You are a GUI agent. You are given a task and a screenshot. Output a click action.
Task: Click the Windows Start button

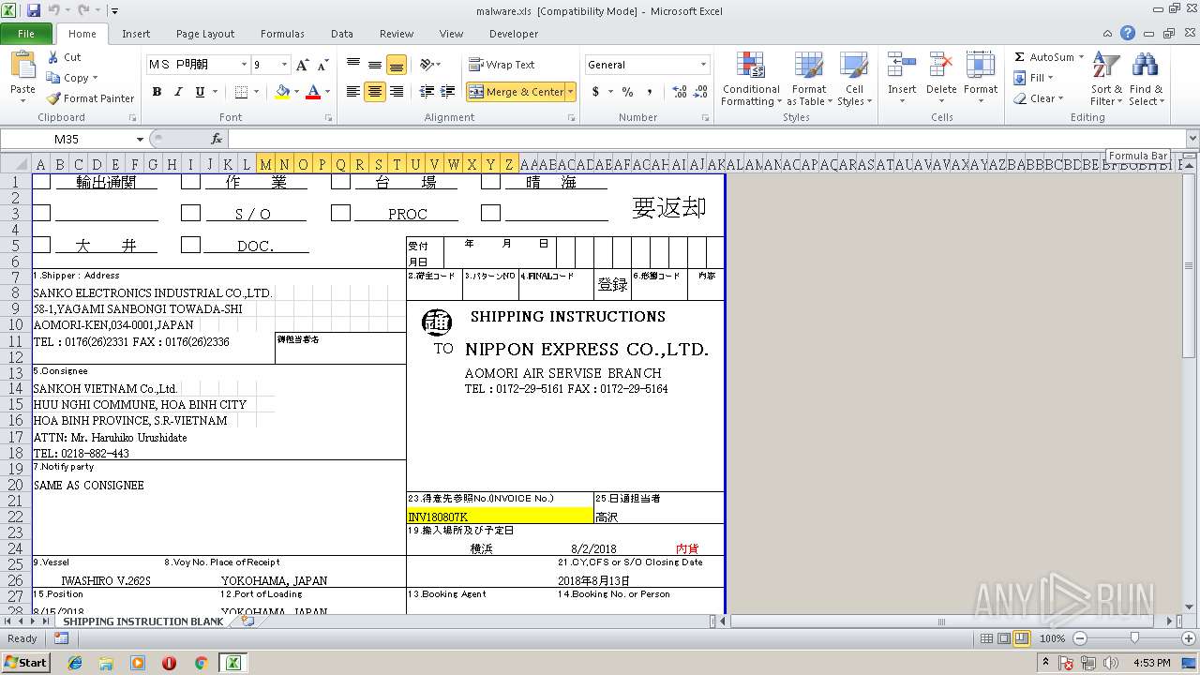(x=25, y=662)
